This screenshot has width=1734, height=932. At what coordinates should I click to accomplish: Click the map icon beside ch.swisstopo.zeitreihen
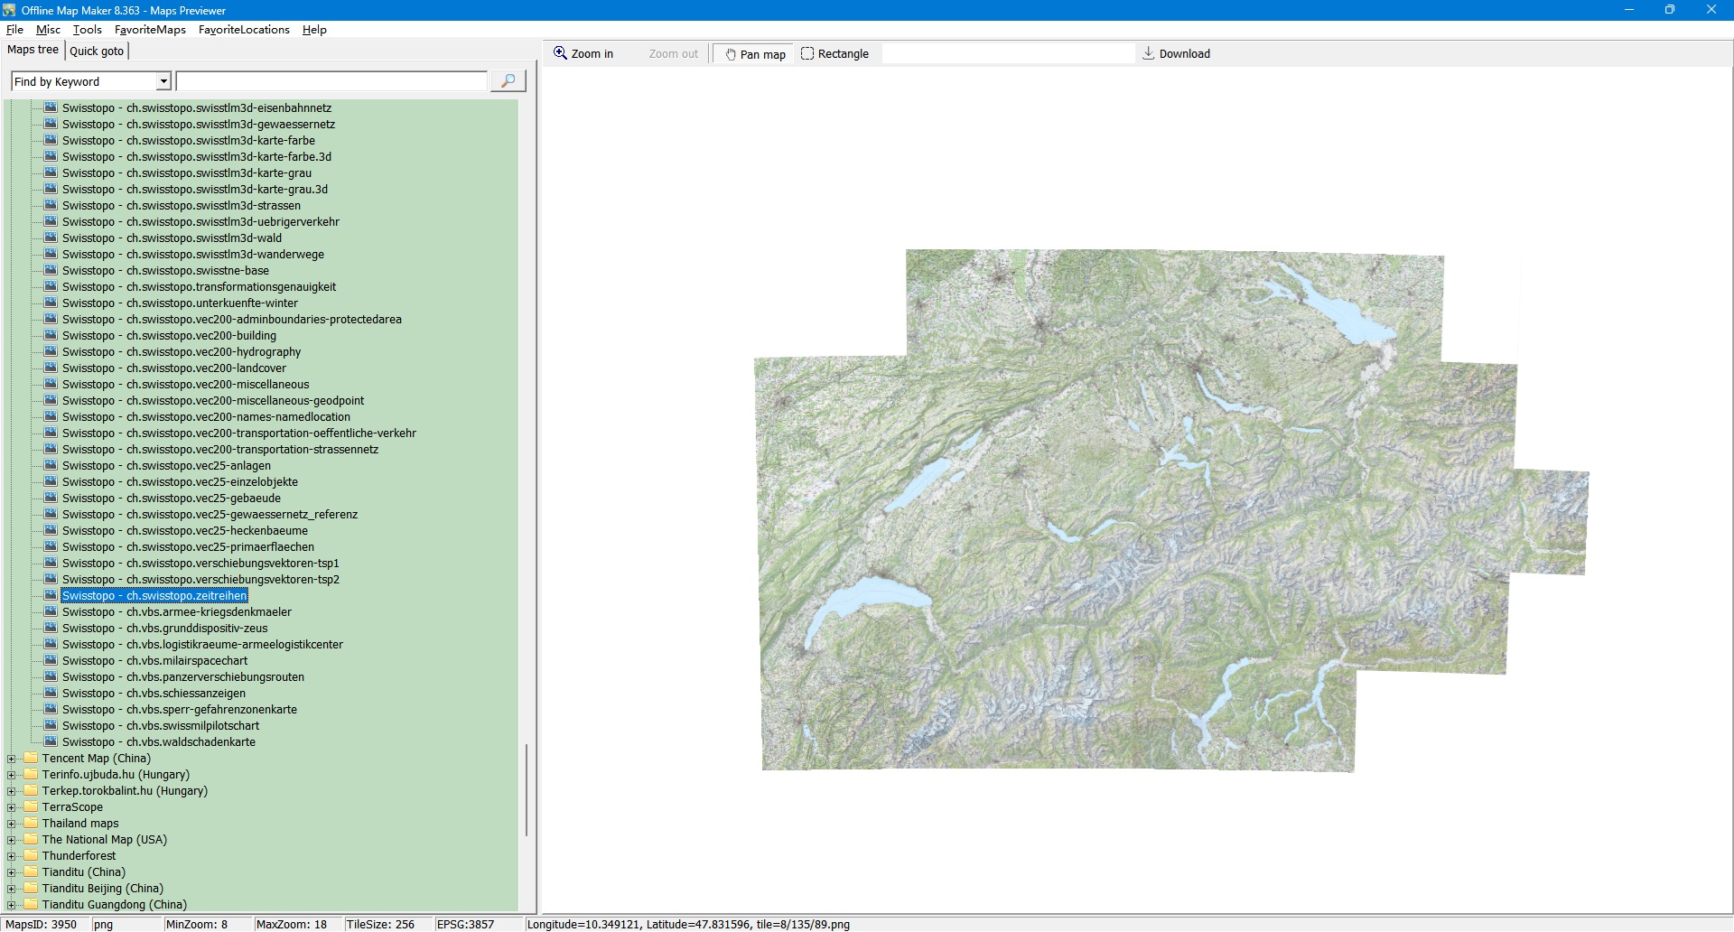point(51,595)
